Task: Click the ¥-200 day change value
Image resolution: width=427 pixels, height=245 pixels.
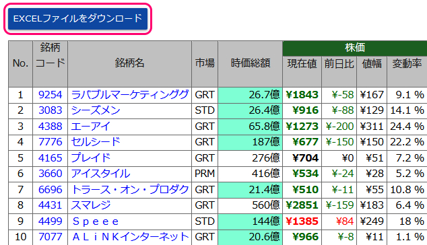Action: click(x=339, y=127)
